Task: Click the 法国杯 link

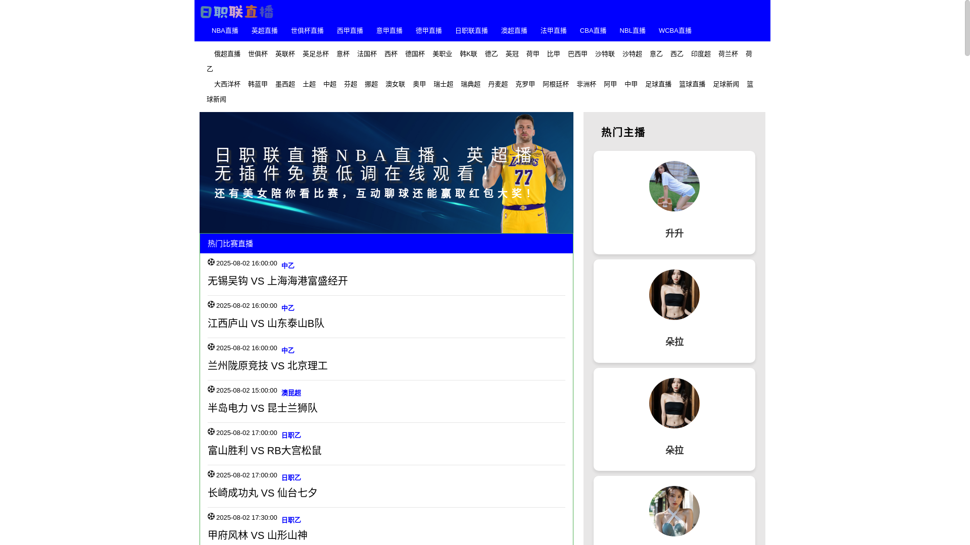Action: coord(367,54)
